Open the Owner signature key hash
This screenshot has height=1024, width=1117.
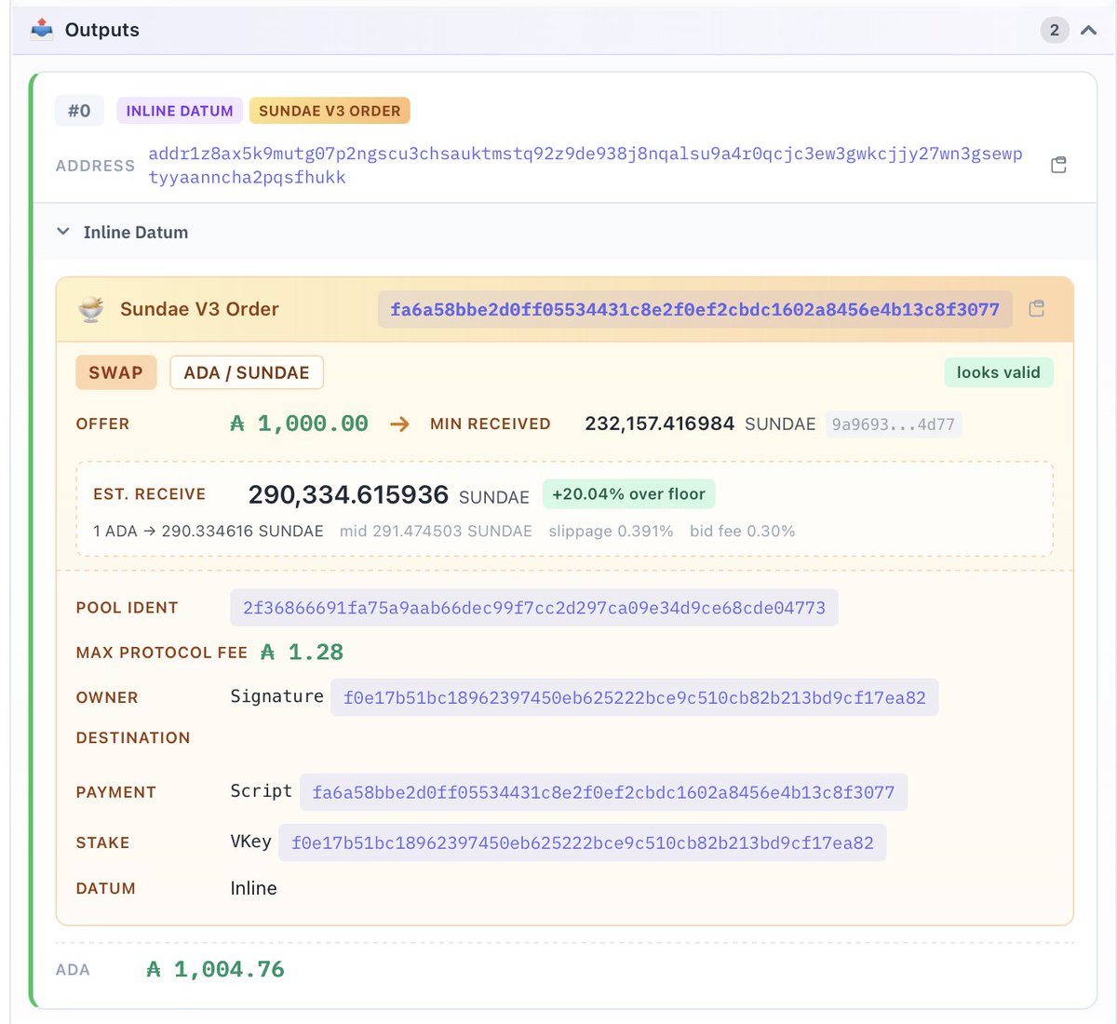[635, 697]
